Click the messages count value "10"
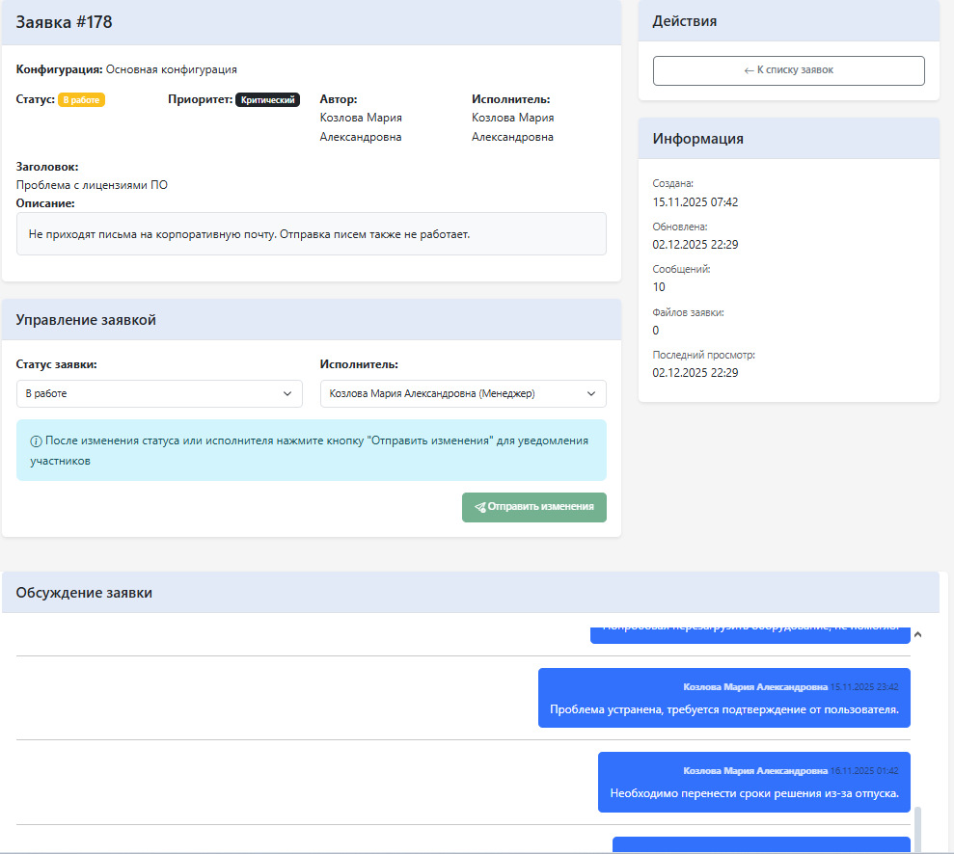This screenshot has width=954, height=854. point(659,287)
